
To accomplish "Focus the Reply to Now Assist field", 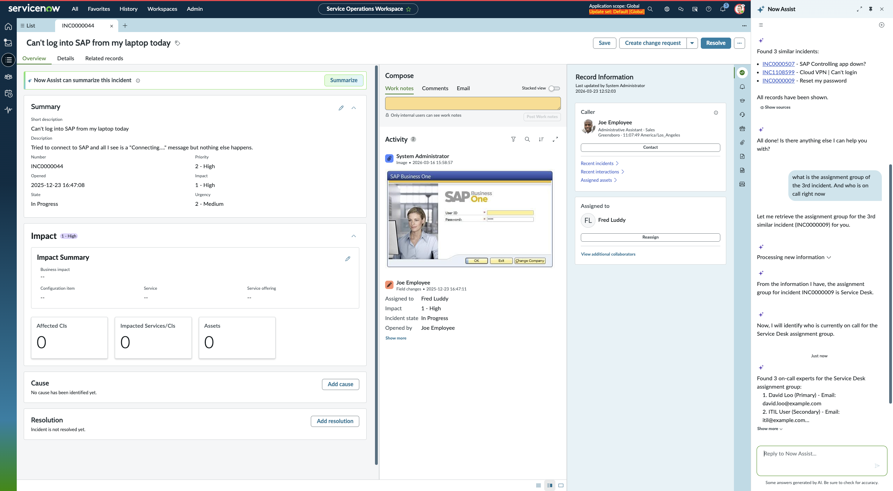I will tap(821, 461).
